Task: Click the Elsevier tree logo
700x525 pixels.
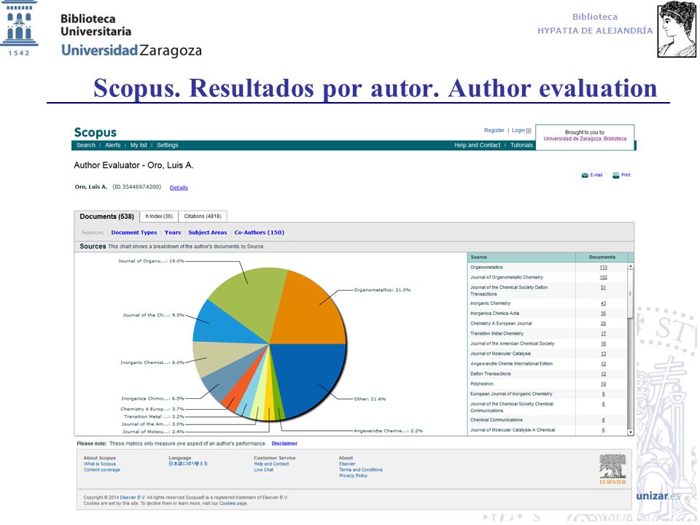Action: pos(612,469)
